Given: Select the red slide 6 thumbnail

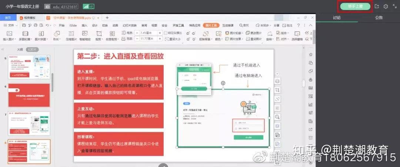Looking at the screenshot, I should [x=29, y=95].
